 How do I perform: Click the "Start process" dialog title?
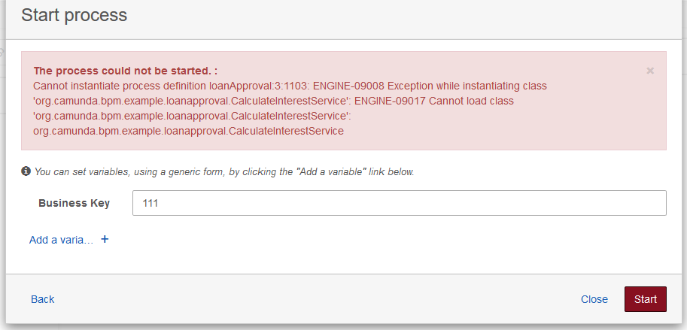tap(74, 15)
